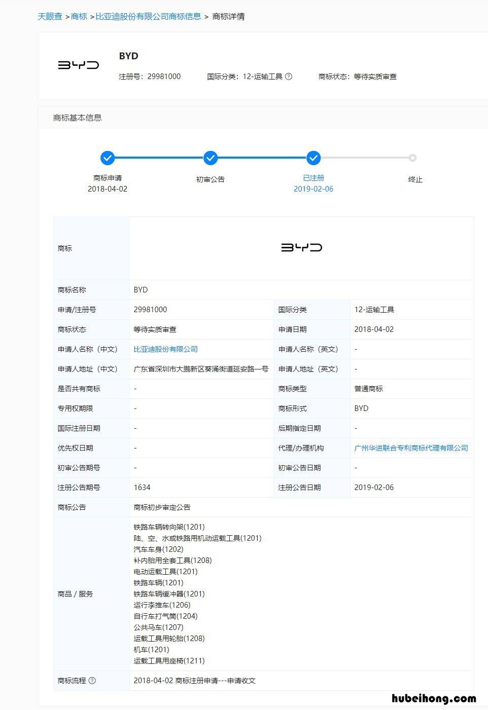
Task: Select goods item 公共马车(1207)
Action: [158, 627]
